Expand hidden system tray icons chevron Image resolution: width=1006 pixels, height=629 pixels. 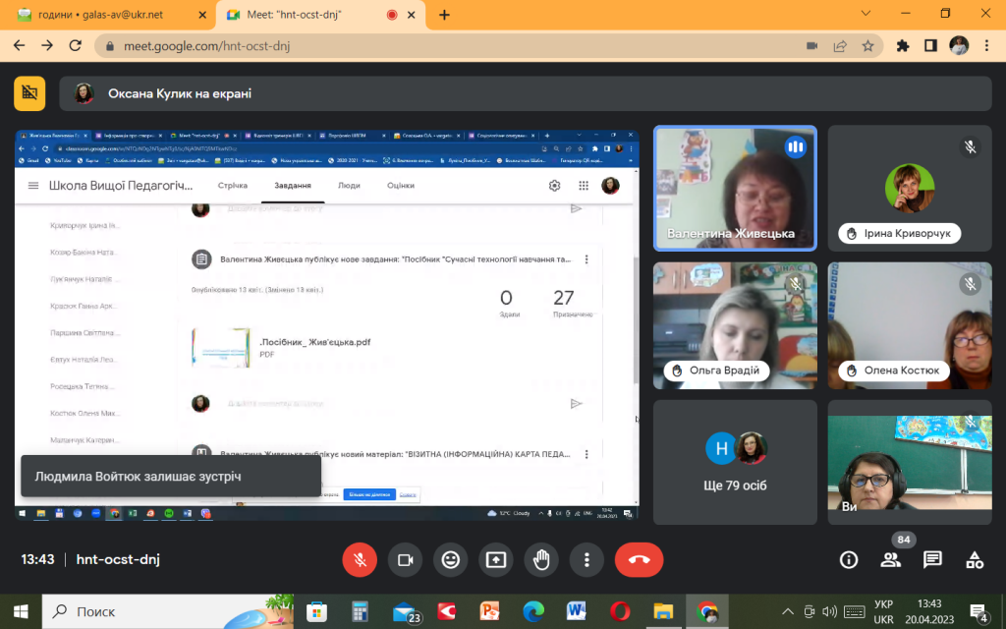tap(788, 611)
